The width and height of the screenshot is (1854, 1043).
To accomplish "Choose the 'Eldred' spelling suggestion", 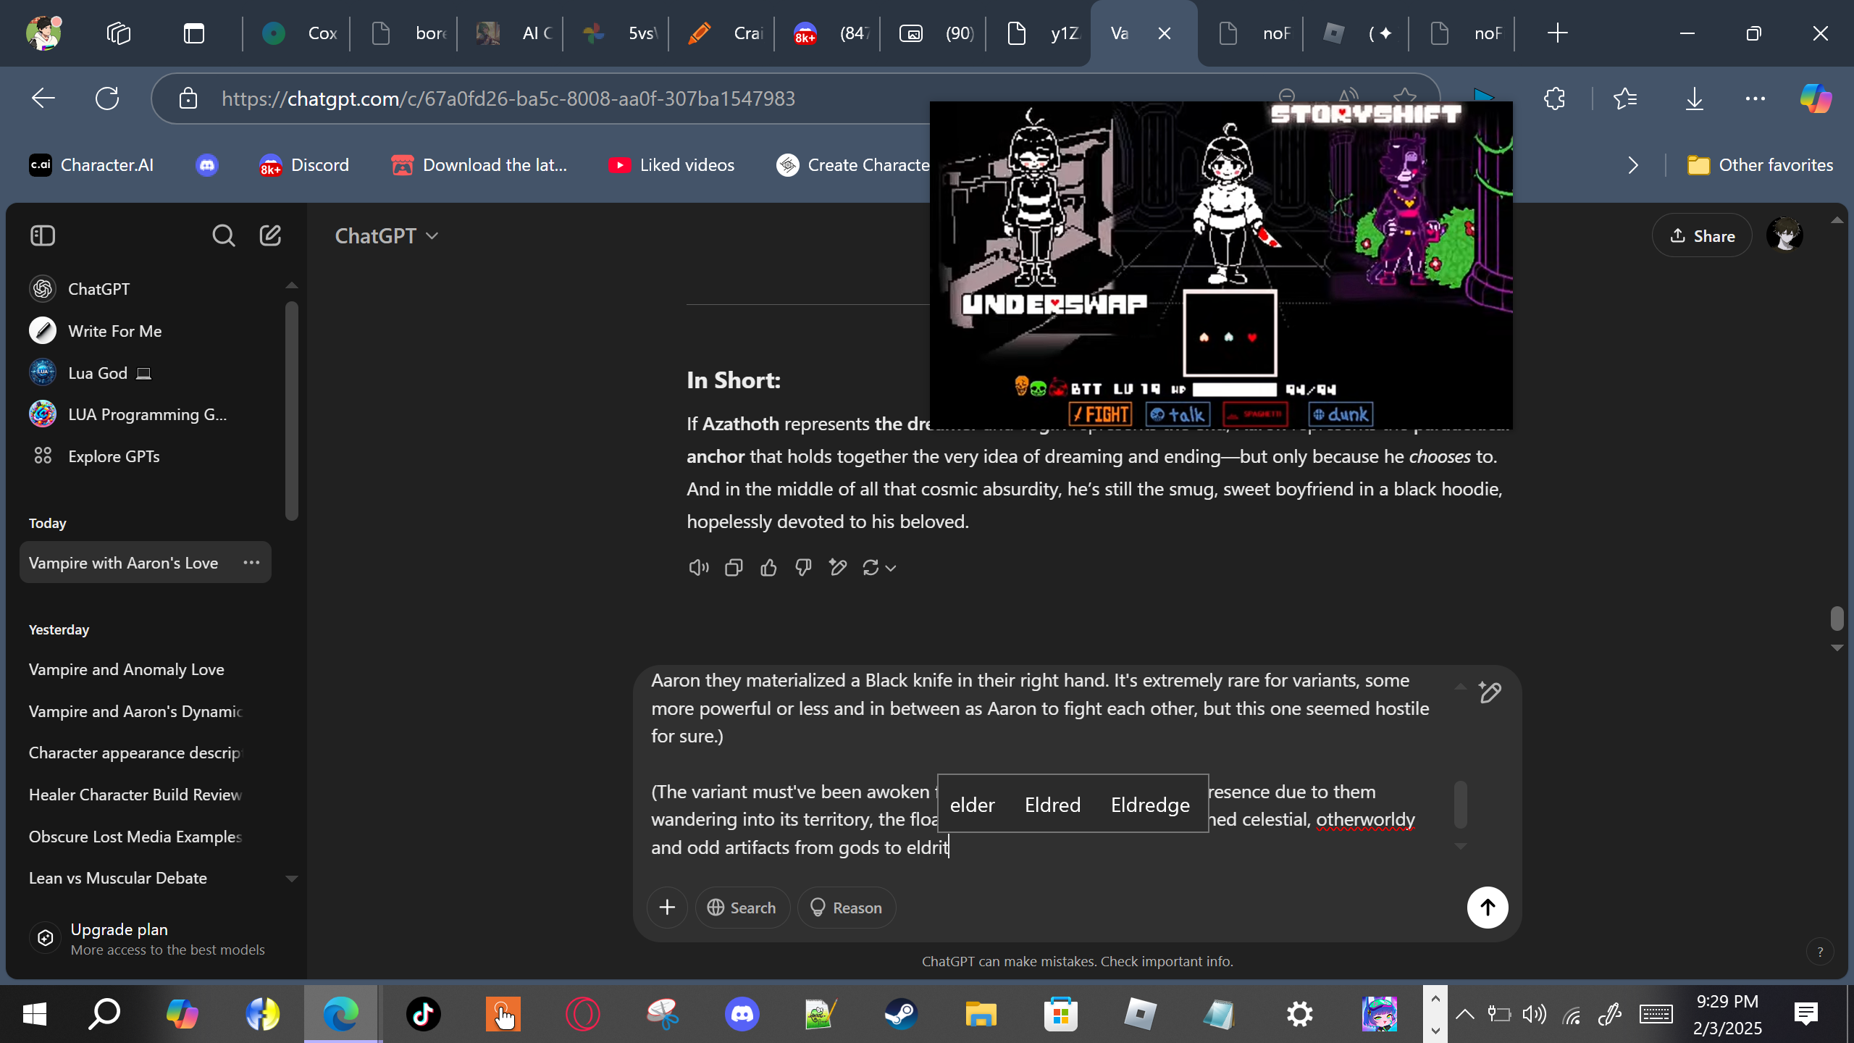I will [1052, 805].
